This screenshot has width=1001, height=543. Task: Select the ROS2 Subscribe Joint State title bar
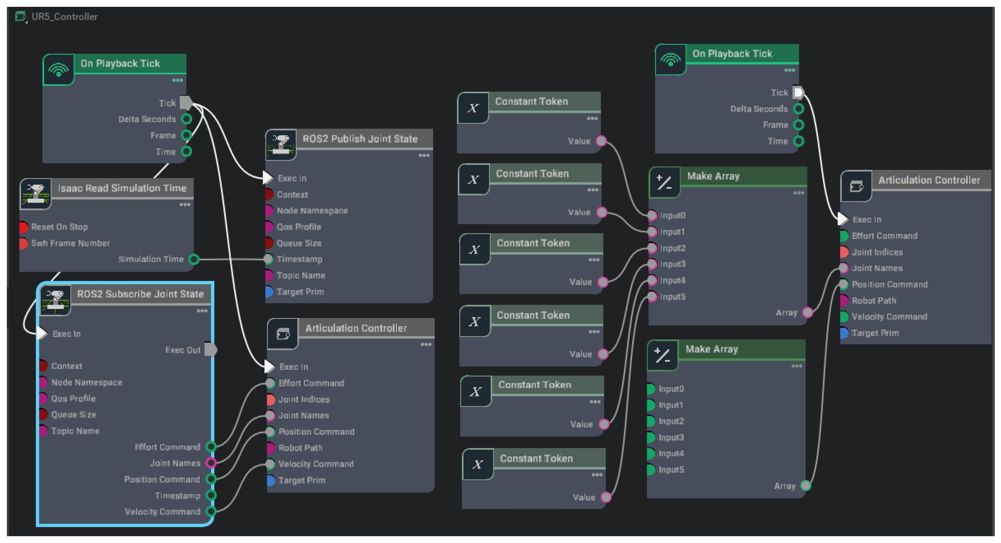[x=141, y=294]
